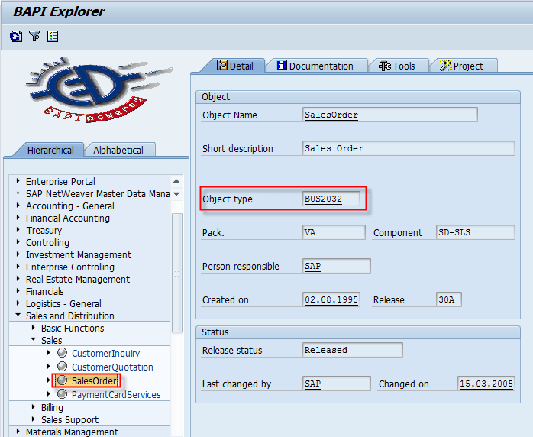Collapse the Sales sub-node
Screen dimensions: 533x437
point(34,339)
